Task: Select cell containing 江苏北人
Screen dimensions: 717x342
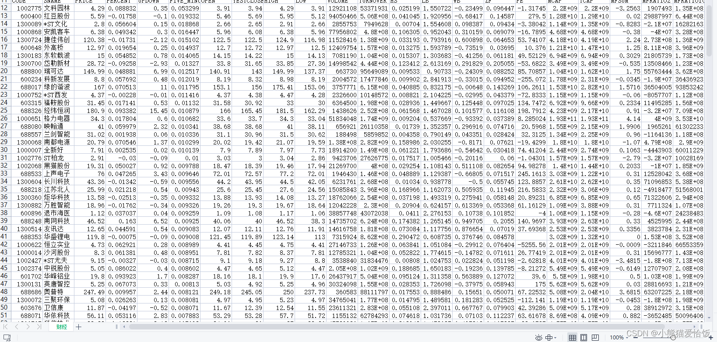Action: pyautogui.click(x=58, y=189)
